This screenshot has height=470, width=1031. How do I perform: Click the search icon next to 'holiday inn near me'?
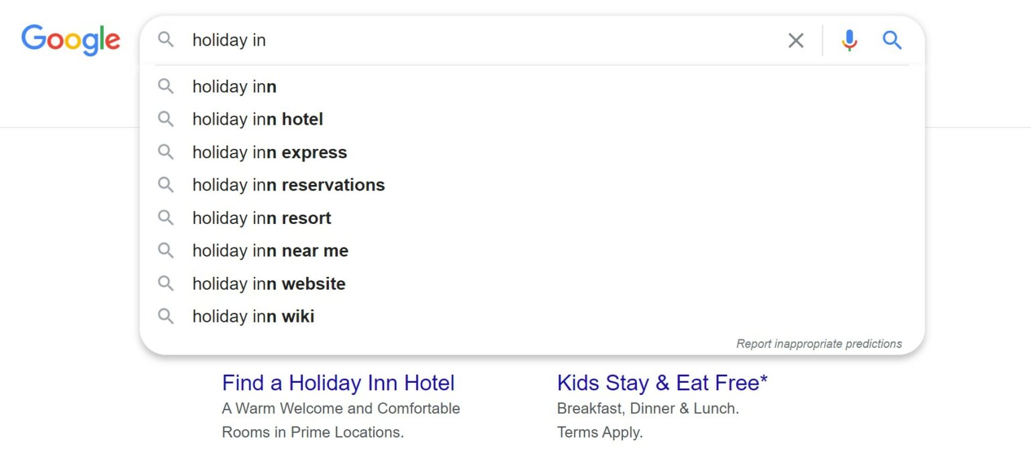(166, 251)
